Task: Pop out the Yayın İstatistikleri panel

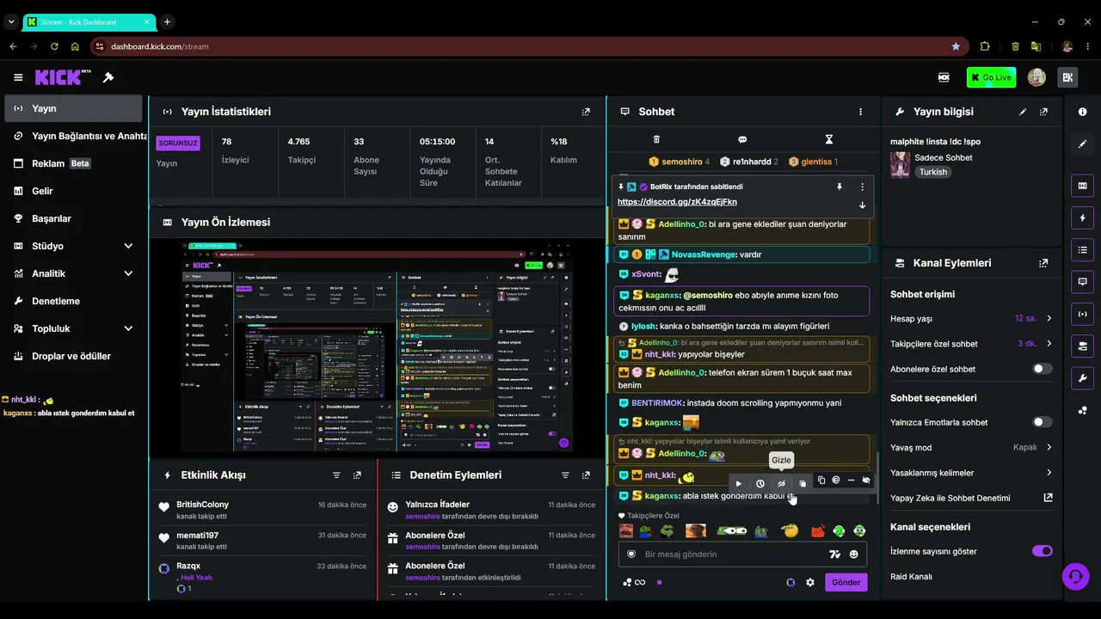Action: [x=587, y=112]
